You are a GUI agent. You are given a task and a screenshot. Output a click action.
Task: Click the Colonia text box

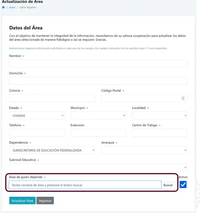tap(52, 98)
